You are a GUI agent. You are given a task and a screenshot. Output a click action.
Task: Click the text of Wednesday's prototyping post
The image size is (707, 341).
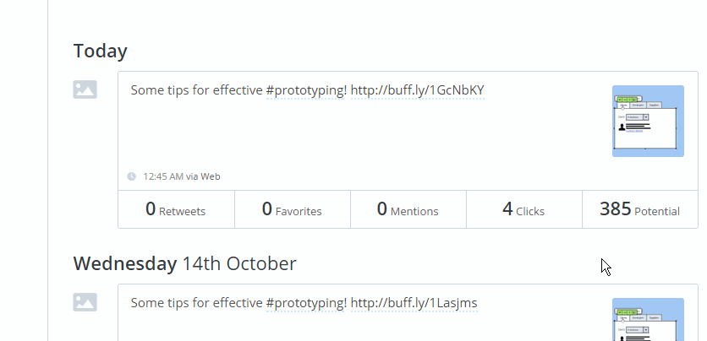coord(304,303)
